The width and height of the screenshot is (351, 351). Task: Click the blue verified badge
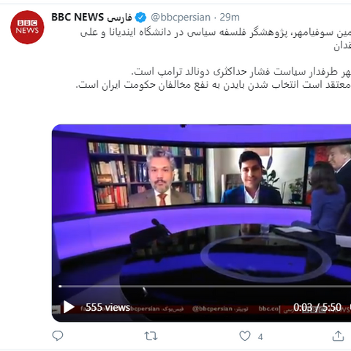140,18
